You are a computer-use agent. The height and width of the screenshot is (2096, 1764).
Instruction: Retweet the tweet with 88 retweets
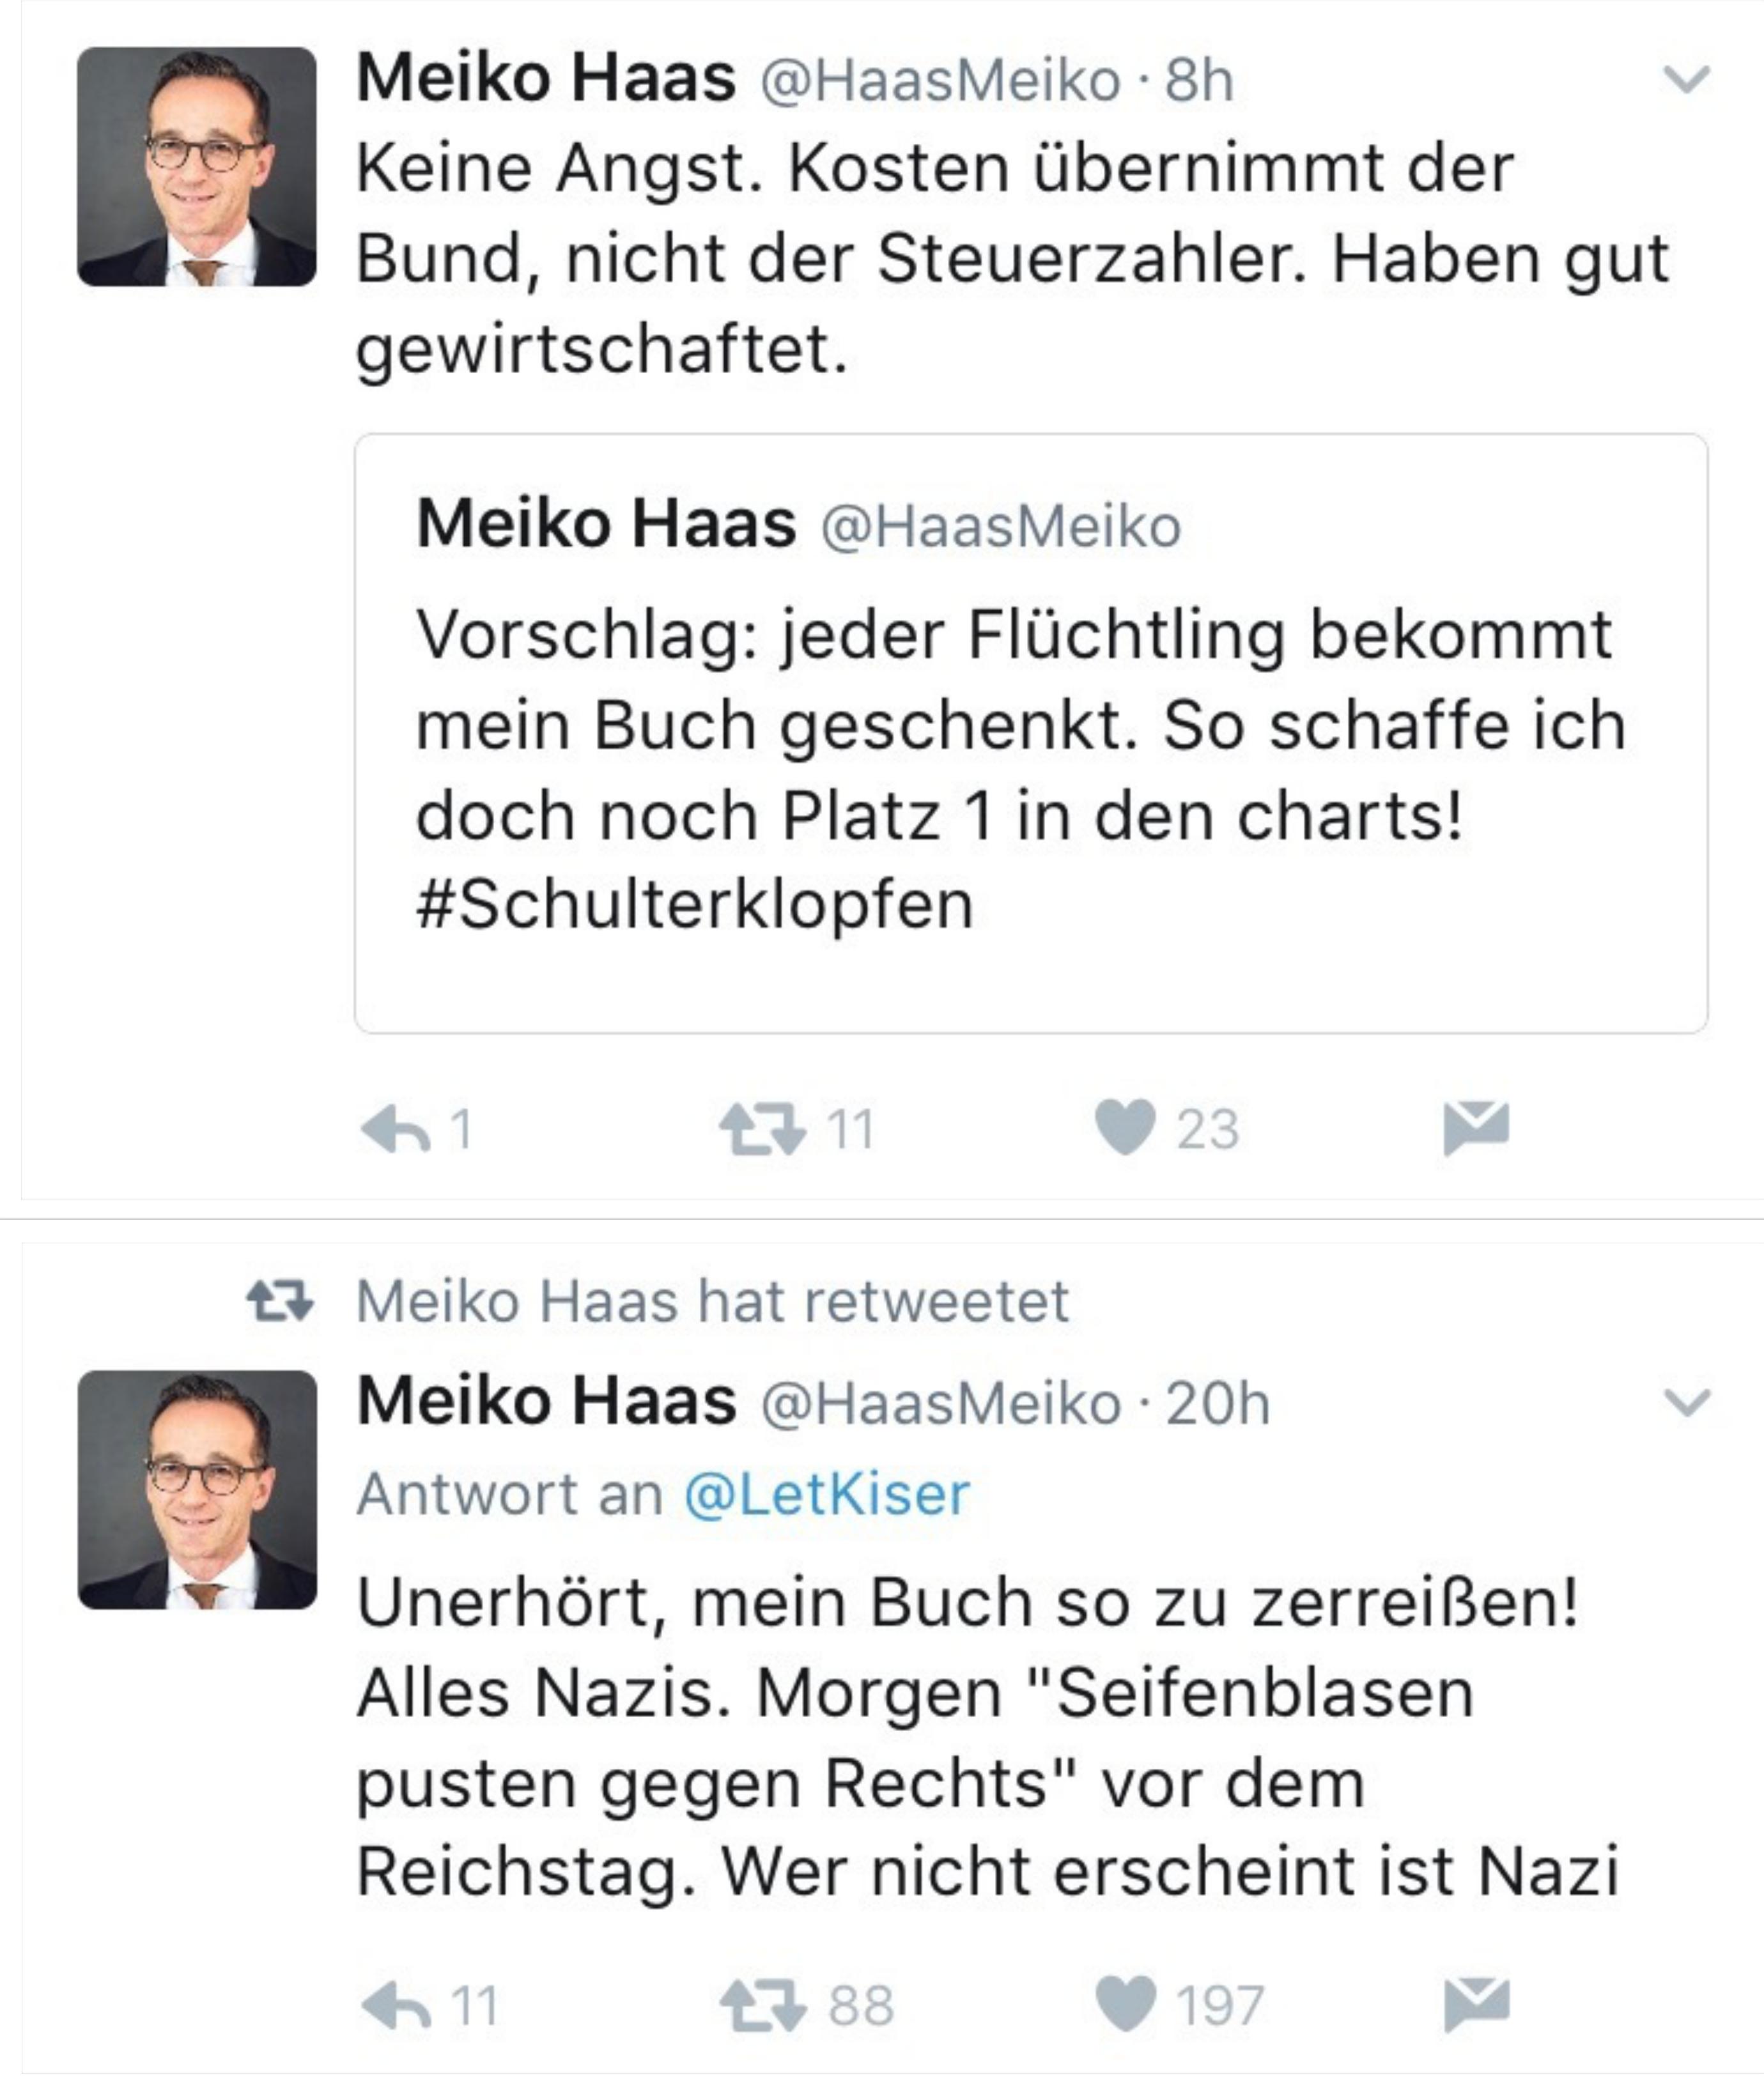coord(762,2006)
